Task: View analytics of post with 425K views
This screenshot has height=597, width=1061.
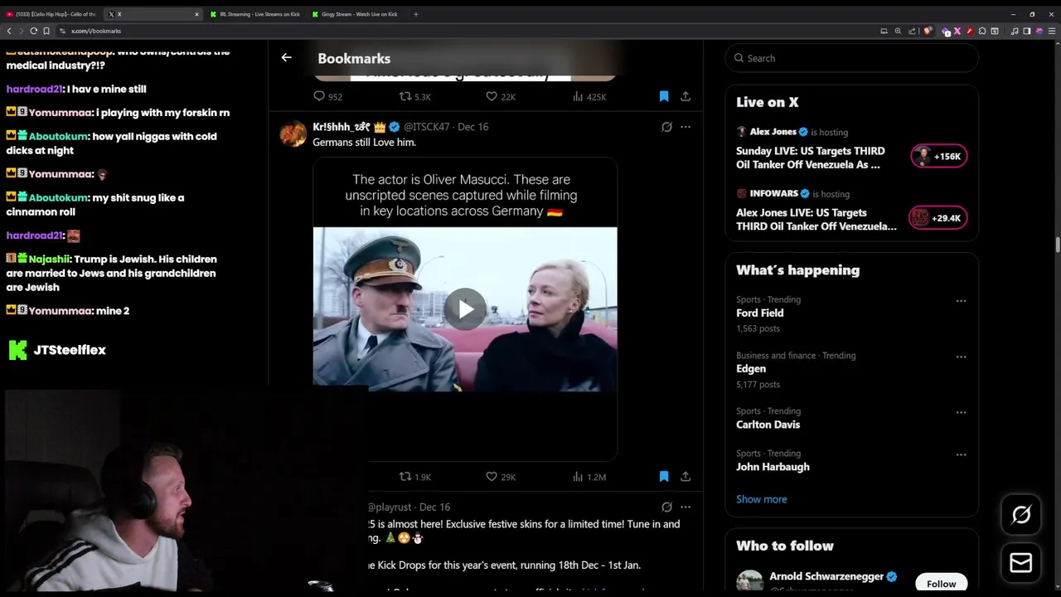Action: [578, 96]
